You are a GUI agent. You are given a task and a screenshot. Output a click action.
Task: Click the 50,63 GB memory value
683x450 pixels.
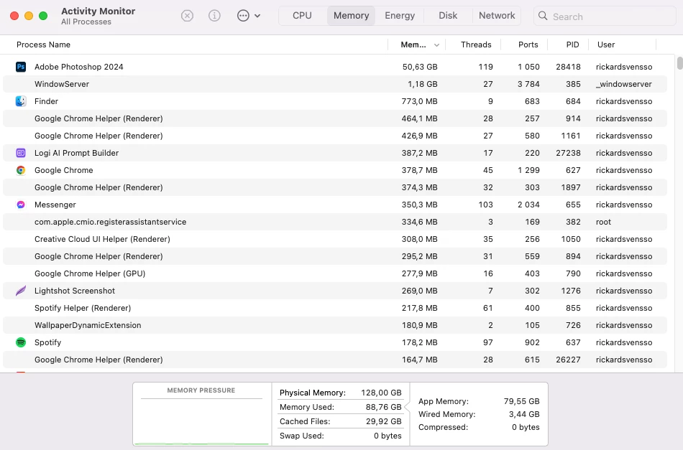(x=419, y=67)
